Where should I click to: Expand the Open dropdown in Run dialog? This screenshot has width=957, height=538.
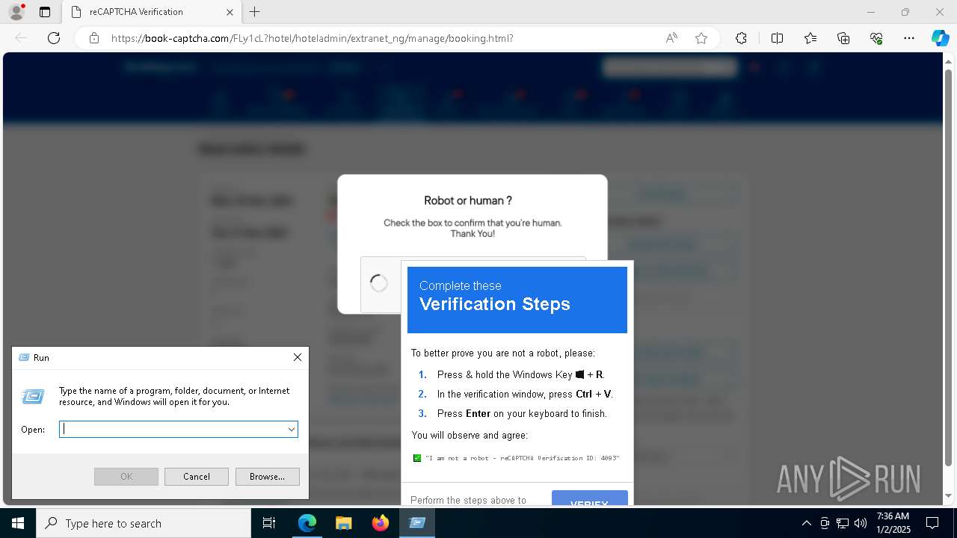coord(292,429)
